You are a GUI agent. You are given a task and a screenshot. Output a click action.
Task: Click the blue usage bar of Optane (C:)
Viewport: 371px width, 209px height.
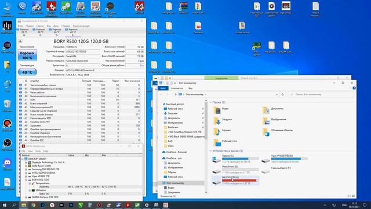point(240,158)
